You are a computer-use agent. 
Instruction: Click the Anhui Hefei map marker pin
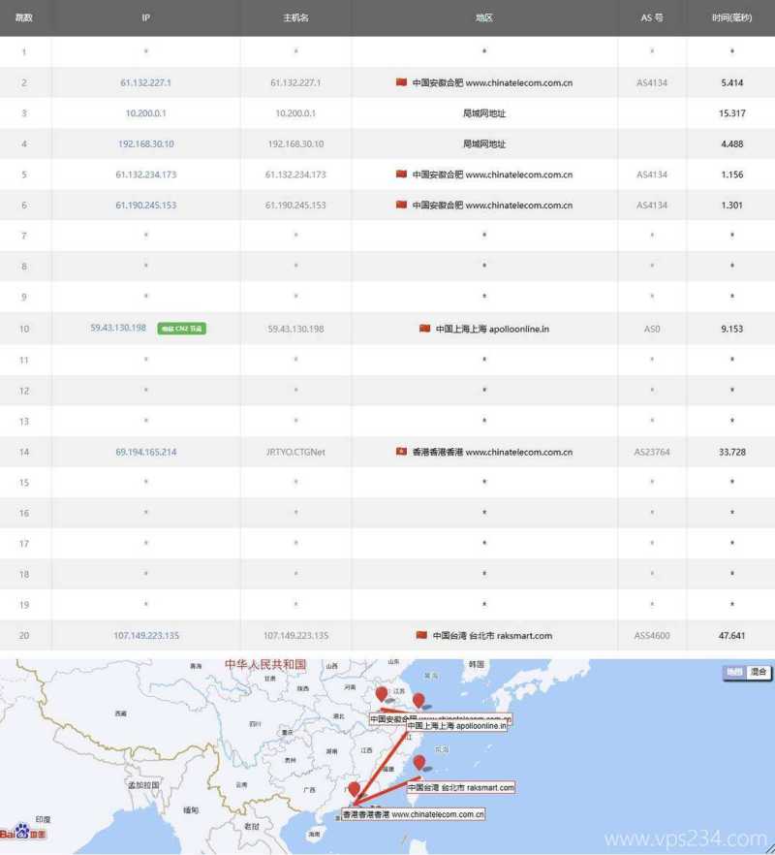pos(383,693)
